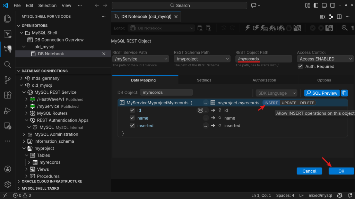Image resolution: width=355 pixels, height=199 pixels.
Task: Uncheck the inserted field checkbox
Action: click(x=132, y=125)
